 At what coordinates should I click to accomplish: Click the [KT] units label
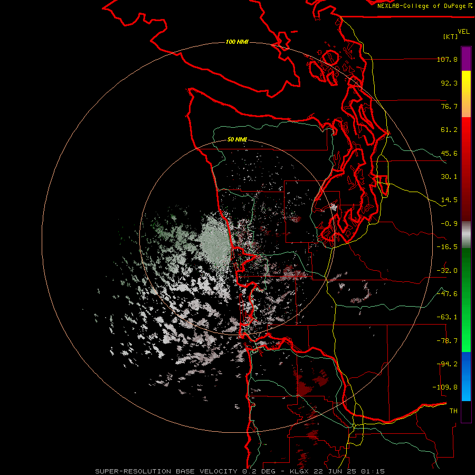tap(451, 36)
